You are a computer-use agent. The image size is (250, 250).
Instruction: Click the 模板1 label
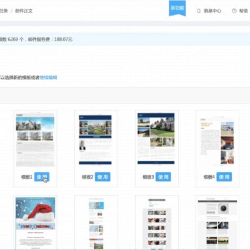coord(27,177)
